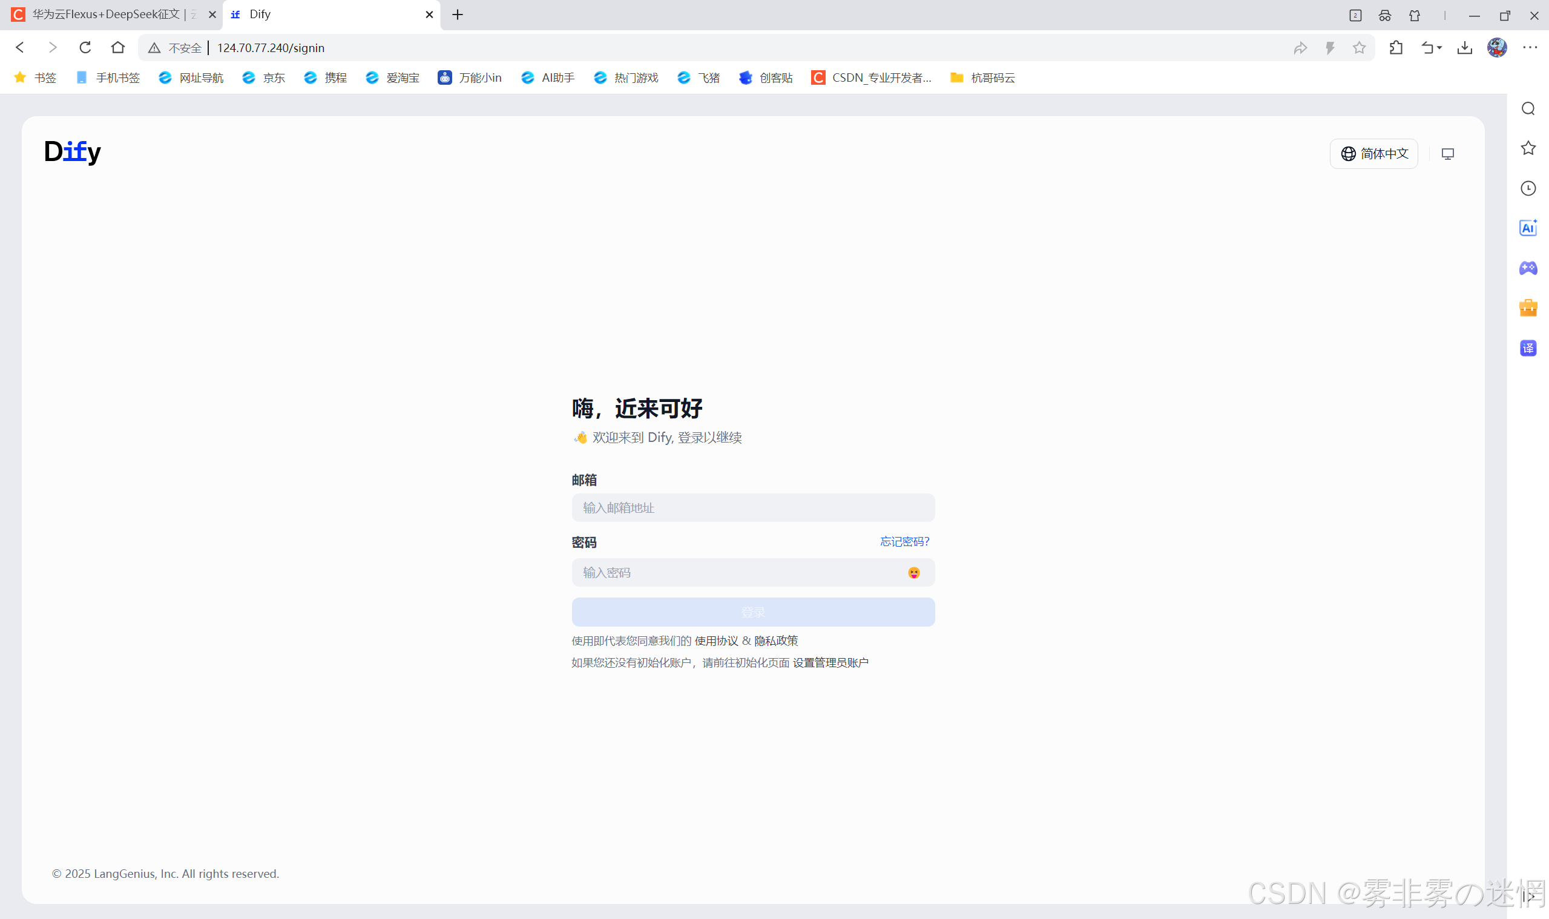Open the 使用协议 terms link
Viewport: 1549px width, 919px height.
click(716, 641)
